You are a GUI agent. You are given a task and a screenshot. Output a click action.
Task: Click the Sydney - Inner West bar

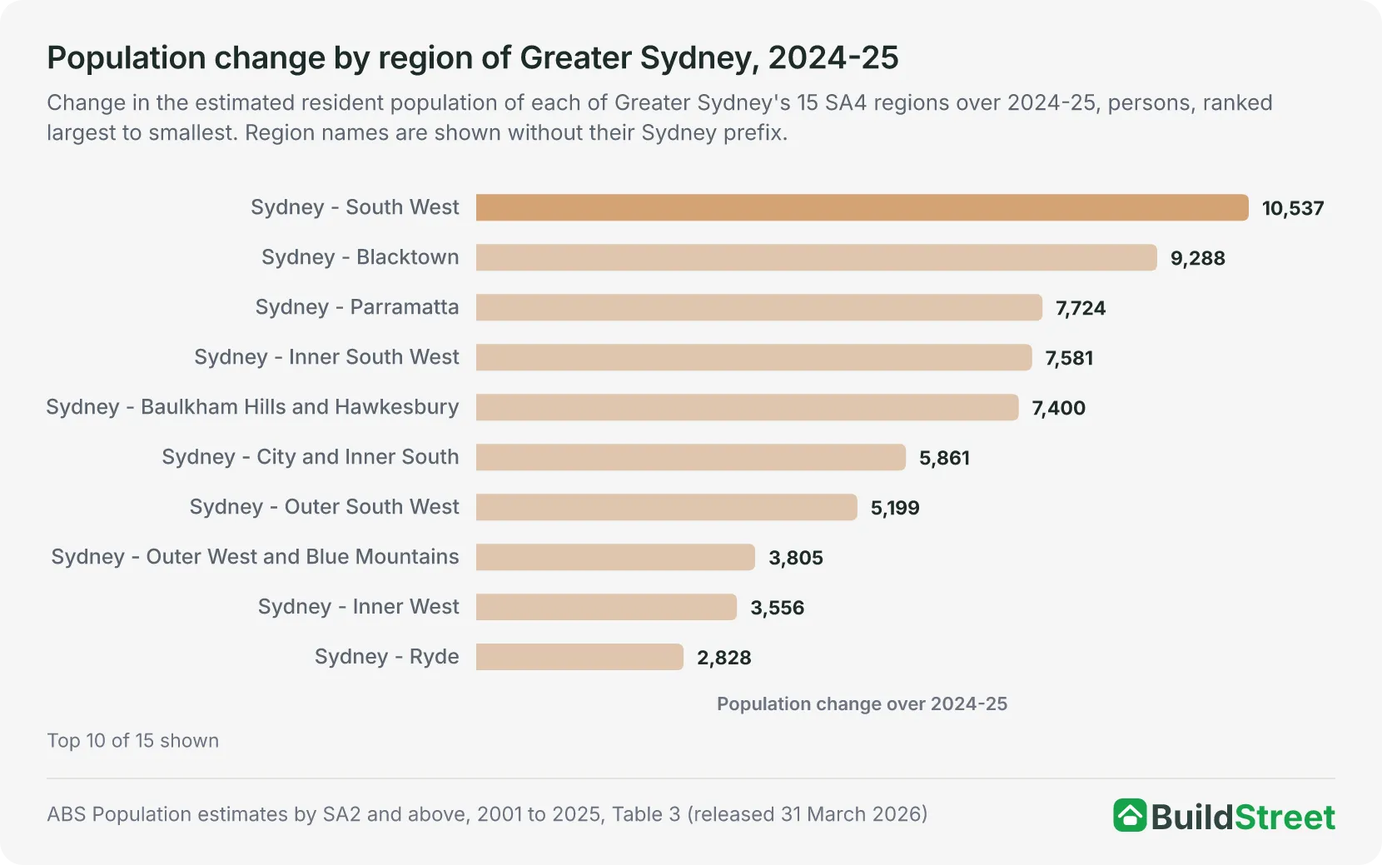(606, 607)
